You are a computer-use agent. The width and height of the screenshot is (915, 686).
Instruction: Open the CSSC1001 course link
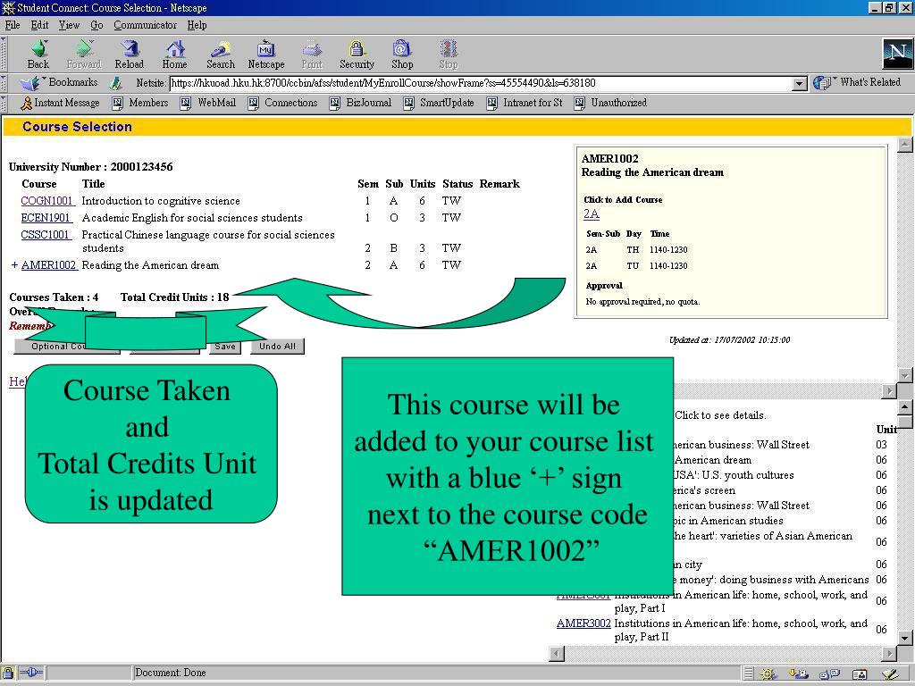coord(46,235)
